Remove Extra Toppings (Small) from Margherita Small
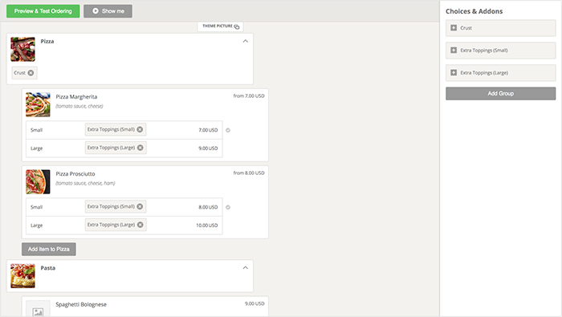Viewport: 562px width, 317px height. tap(140, 129)
